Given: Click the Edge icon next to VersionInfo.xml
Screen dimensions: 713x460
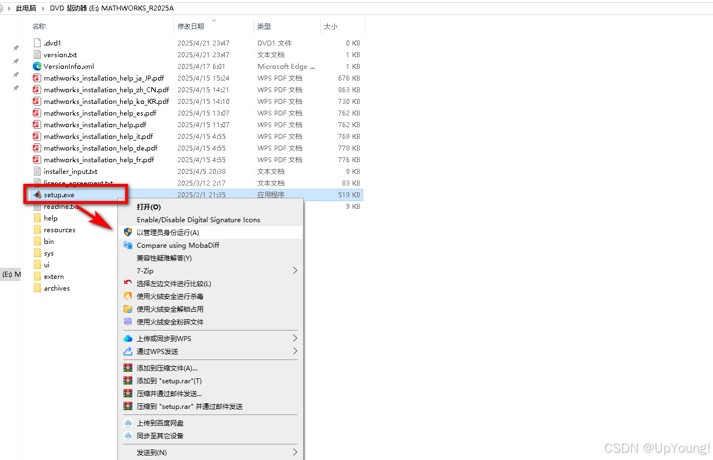Looking at the screenshot, I should coord(37,66).
